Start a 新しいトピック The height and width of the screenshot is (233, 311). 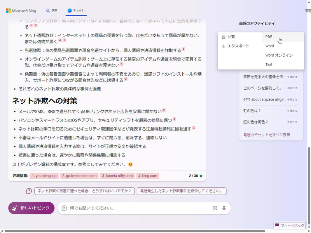click(31, 208)
